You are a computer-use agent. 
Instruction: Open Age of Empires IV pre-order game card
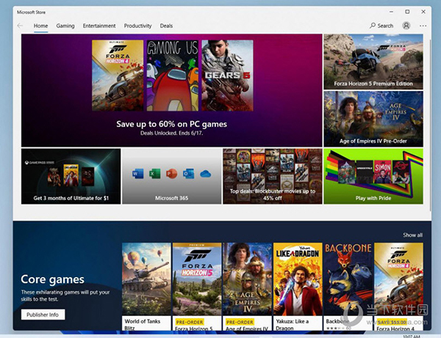click(x=247, y=287)
